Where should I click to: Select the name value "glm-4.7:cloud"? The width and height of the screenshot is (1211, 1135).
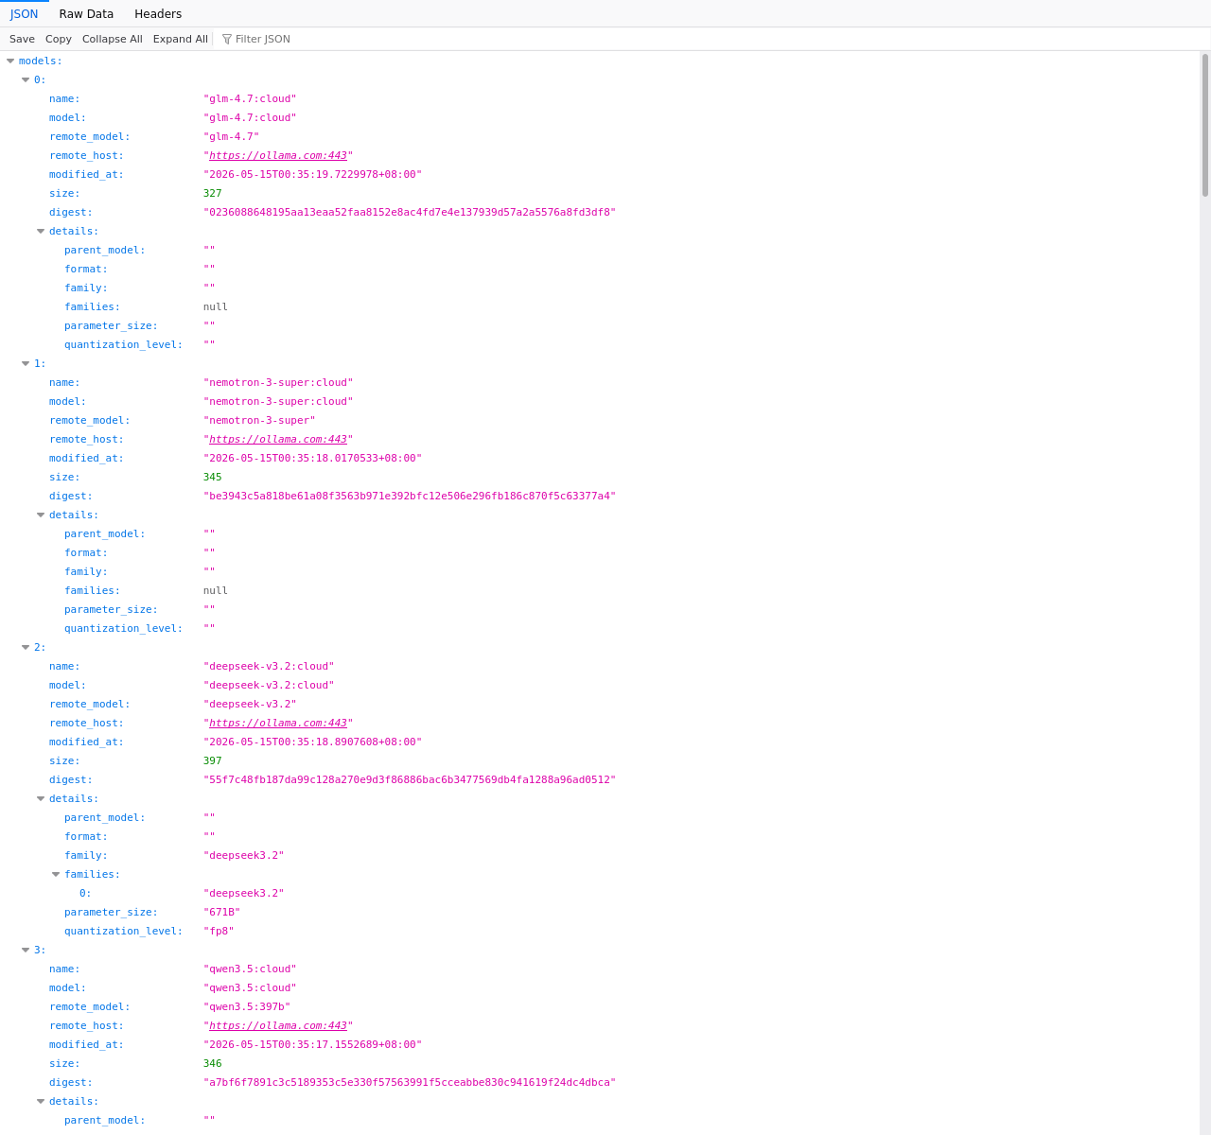click(250, 98)
